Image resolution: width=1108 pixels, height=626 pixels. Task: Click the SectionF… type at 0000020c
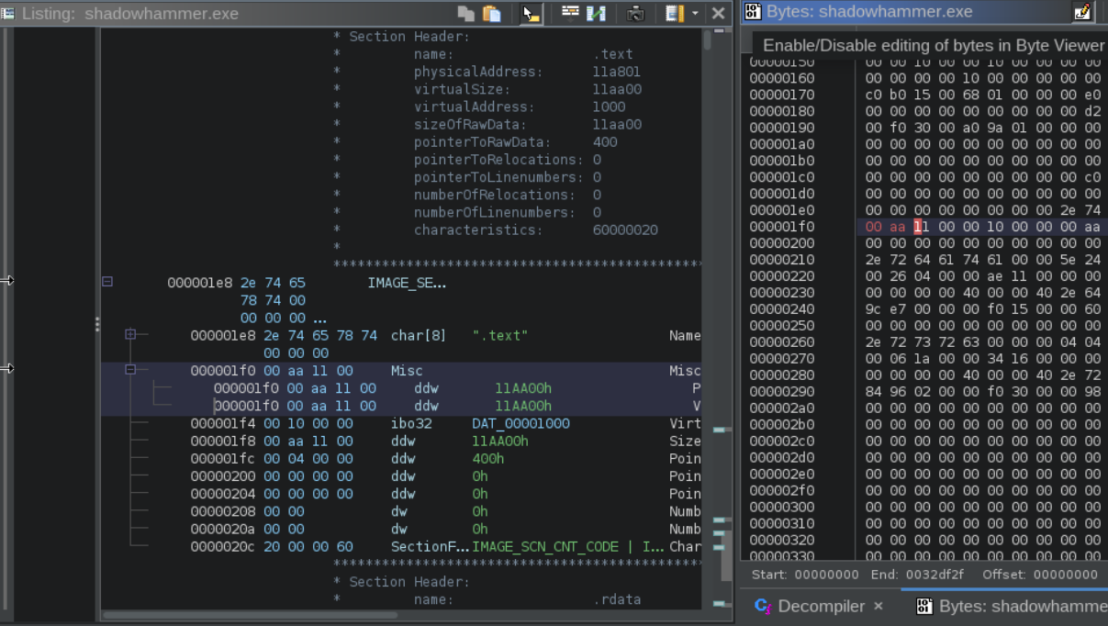tap(430, 546)
